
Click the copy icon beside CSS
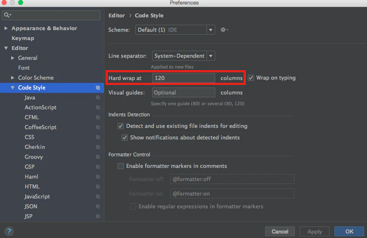(x=98, y=137)
